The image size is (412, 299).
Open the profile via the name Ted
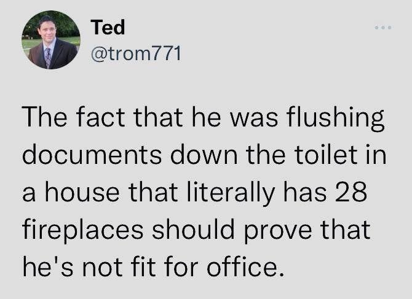pyautogui.click(x=108, y=28)
